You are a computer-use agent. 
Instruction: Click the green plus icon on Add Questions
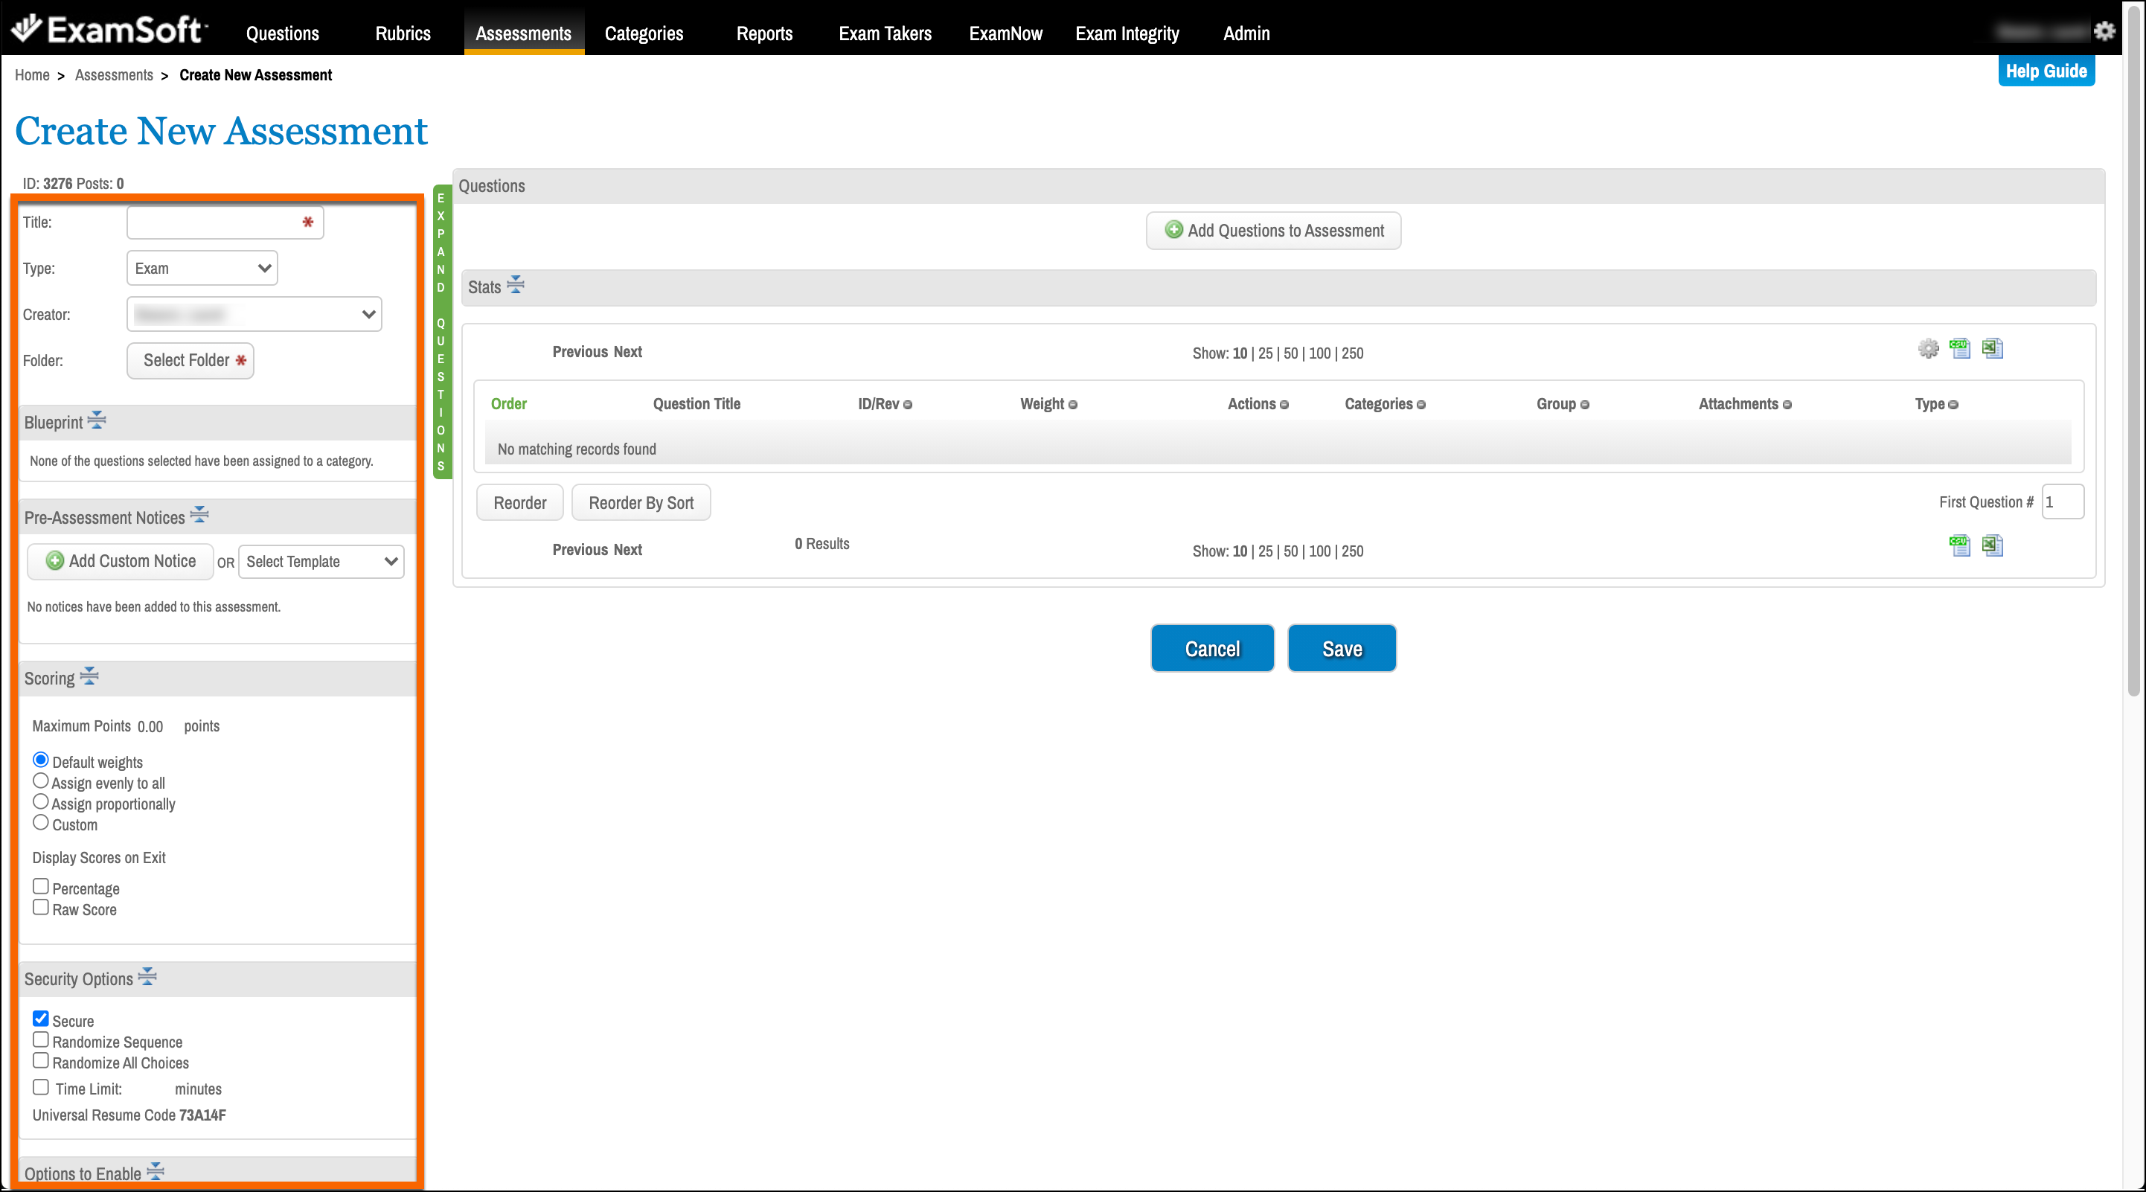point(1173,230)
